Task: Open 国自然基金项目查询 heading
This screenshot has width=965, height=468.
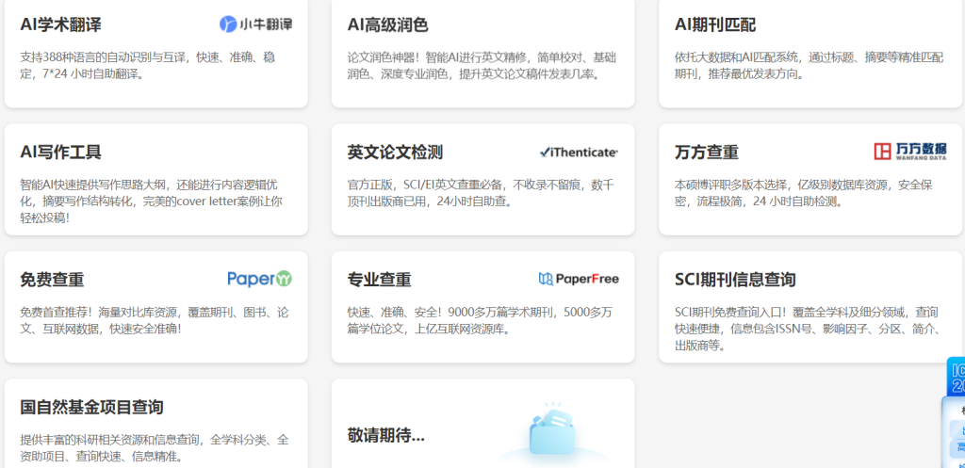Action: tap(91, 407)
